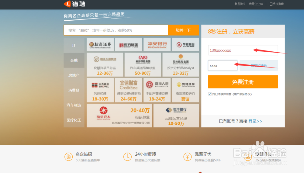
Task: Open the 瀚亚资本 投研总监 20-40万 card
Action: click(x=119, y=116)
